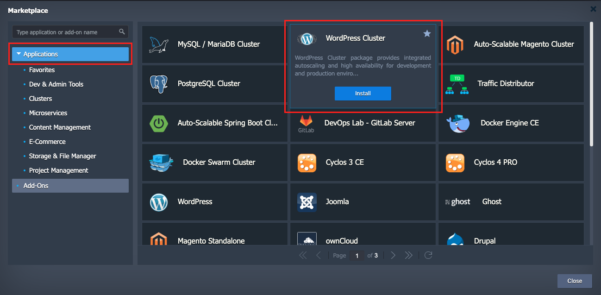Screen dimensions: 601x295
Task: Select the Docker Engine CE whale icon
Action: [x=458, y=123]
